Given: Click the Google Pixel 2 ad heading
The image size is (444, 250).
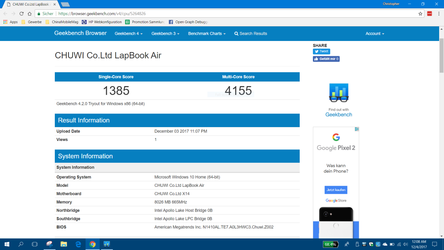Looking at the screenshot, I should 336,148.
